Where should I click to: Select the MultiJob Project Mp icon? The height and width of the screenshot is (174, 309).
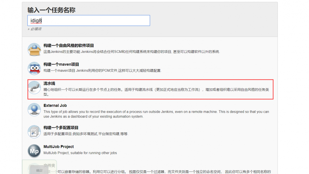(x=34, y=151)
